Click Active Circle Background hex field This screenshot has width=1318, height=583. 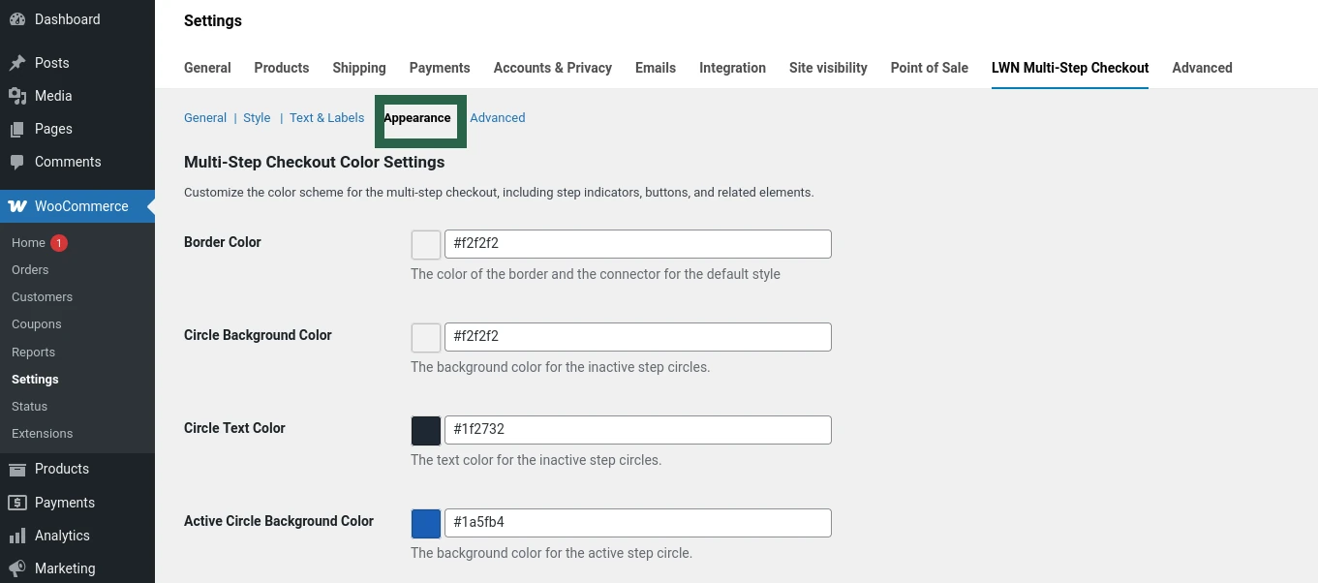click(x=638, y=523)
